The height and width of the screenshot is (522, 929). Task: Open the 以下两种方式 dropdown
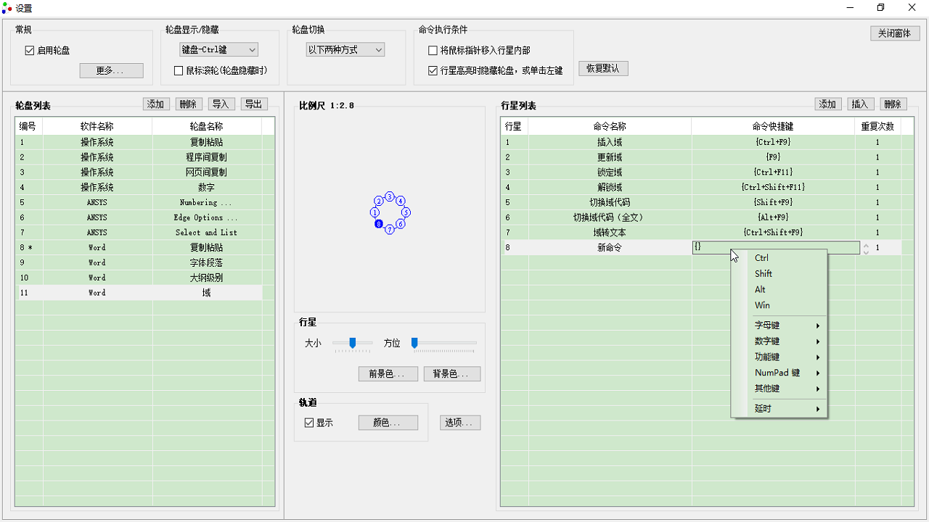pos(345,49)
